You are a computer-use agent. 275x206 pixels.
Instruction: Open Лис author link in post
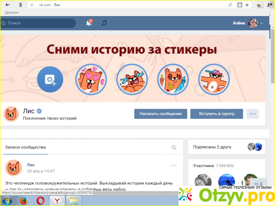coord(31,165)
